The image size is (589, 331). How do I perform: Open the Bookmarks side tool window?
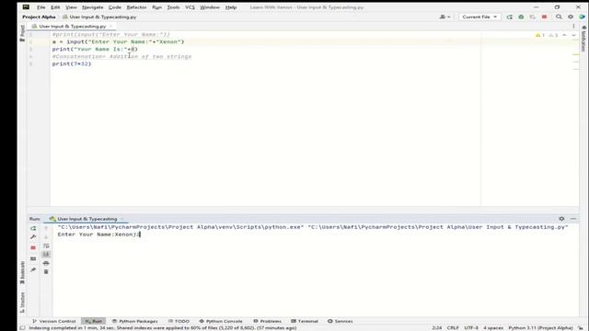pos(22,273)
